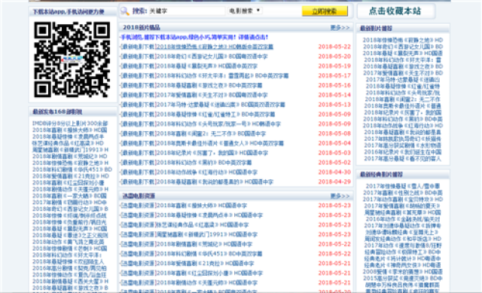The width and height of the screenshot is (482, 293).
Task: Open 《寂静之地》 link in 最新影片推荐 right panel
Action: (403, 40)
